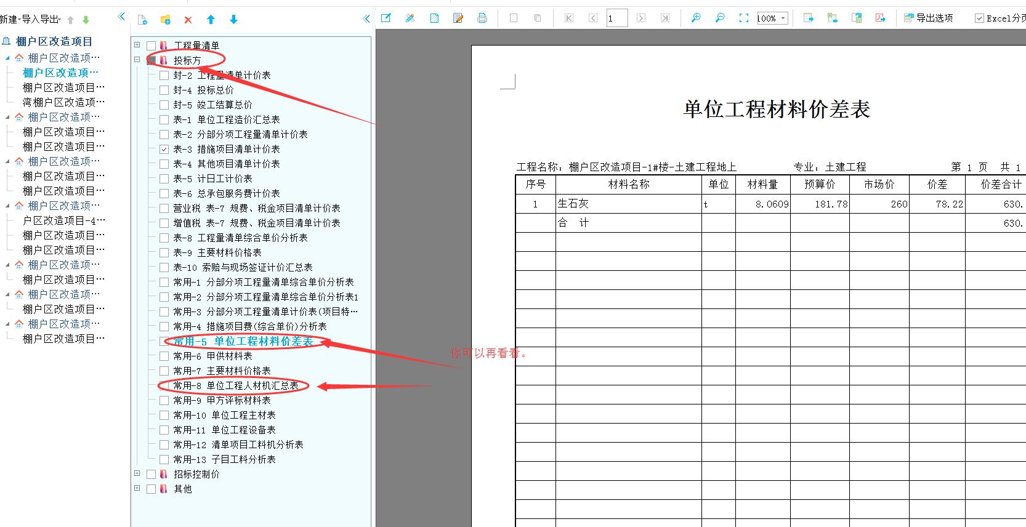Viewport: 1026px width, 527px height.
Task: Check 表-9 主要材料价格表
Action: (x=164, y=252)
